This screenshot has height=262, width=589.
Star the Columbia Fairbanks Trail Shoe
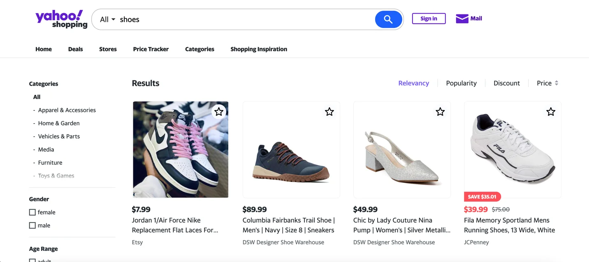(329, 111)
